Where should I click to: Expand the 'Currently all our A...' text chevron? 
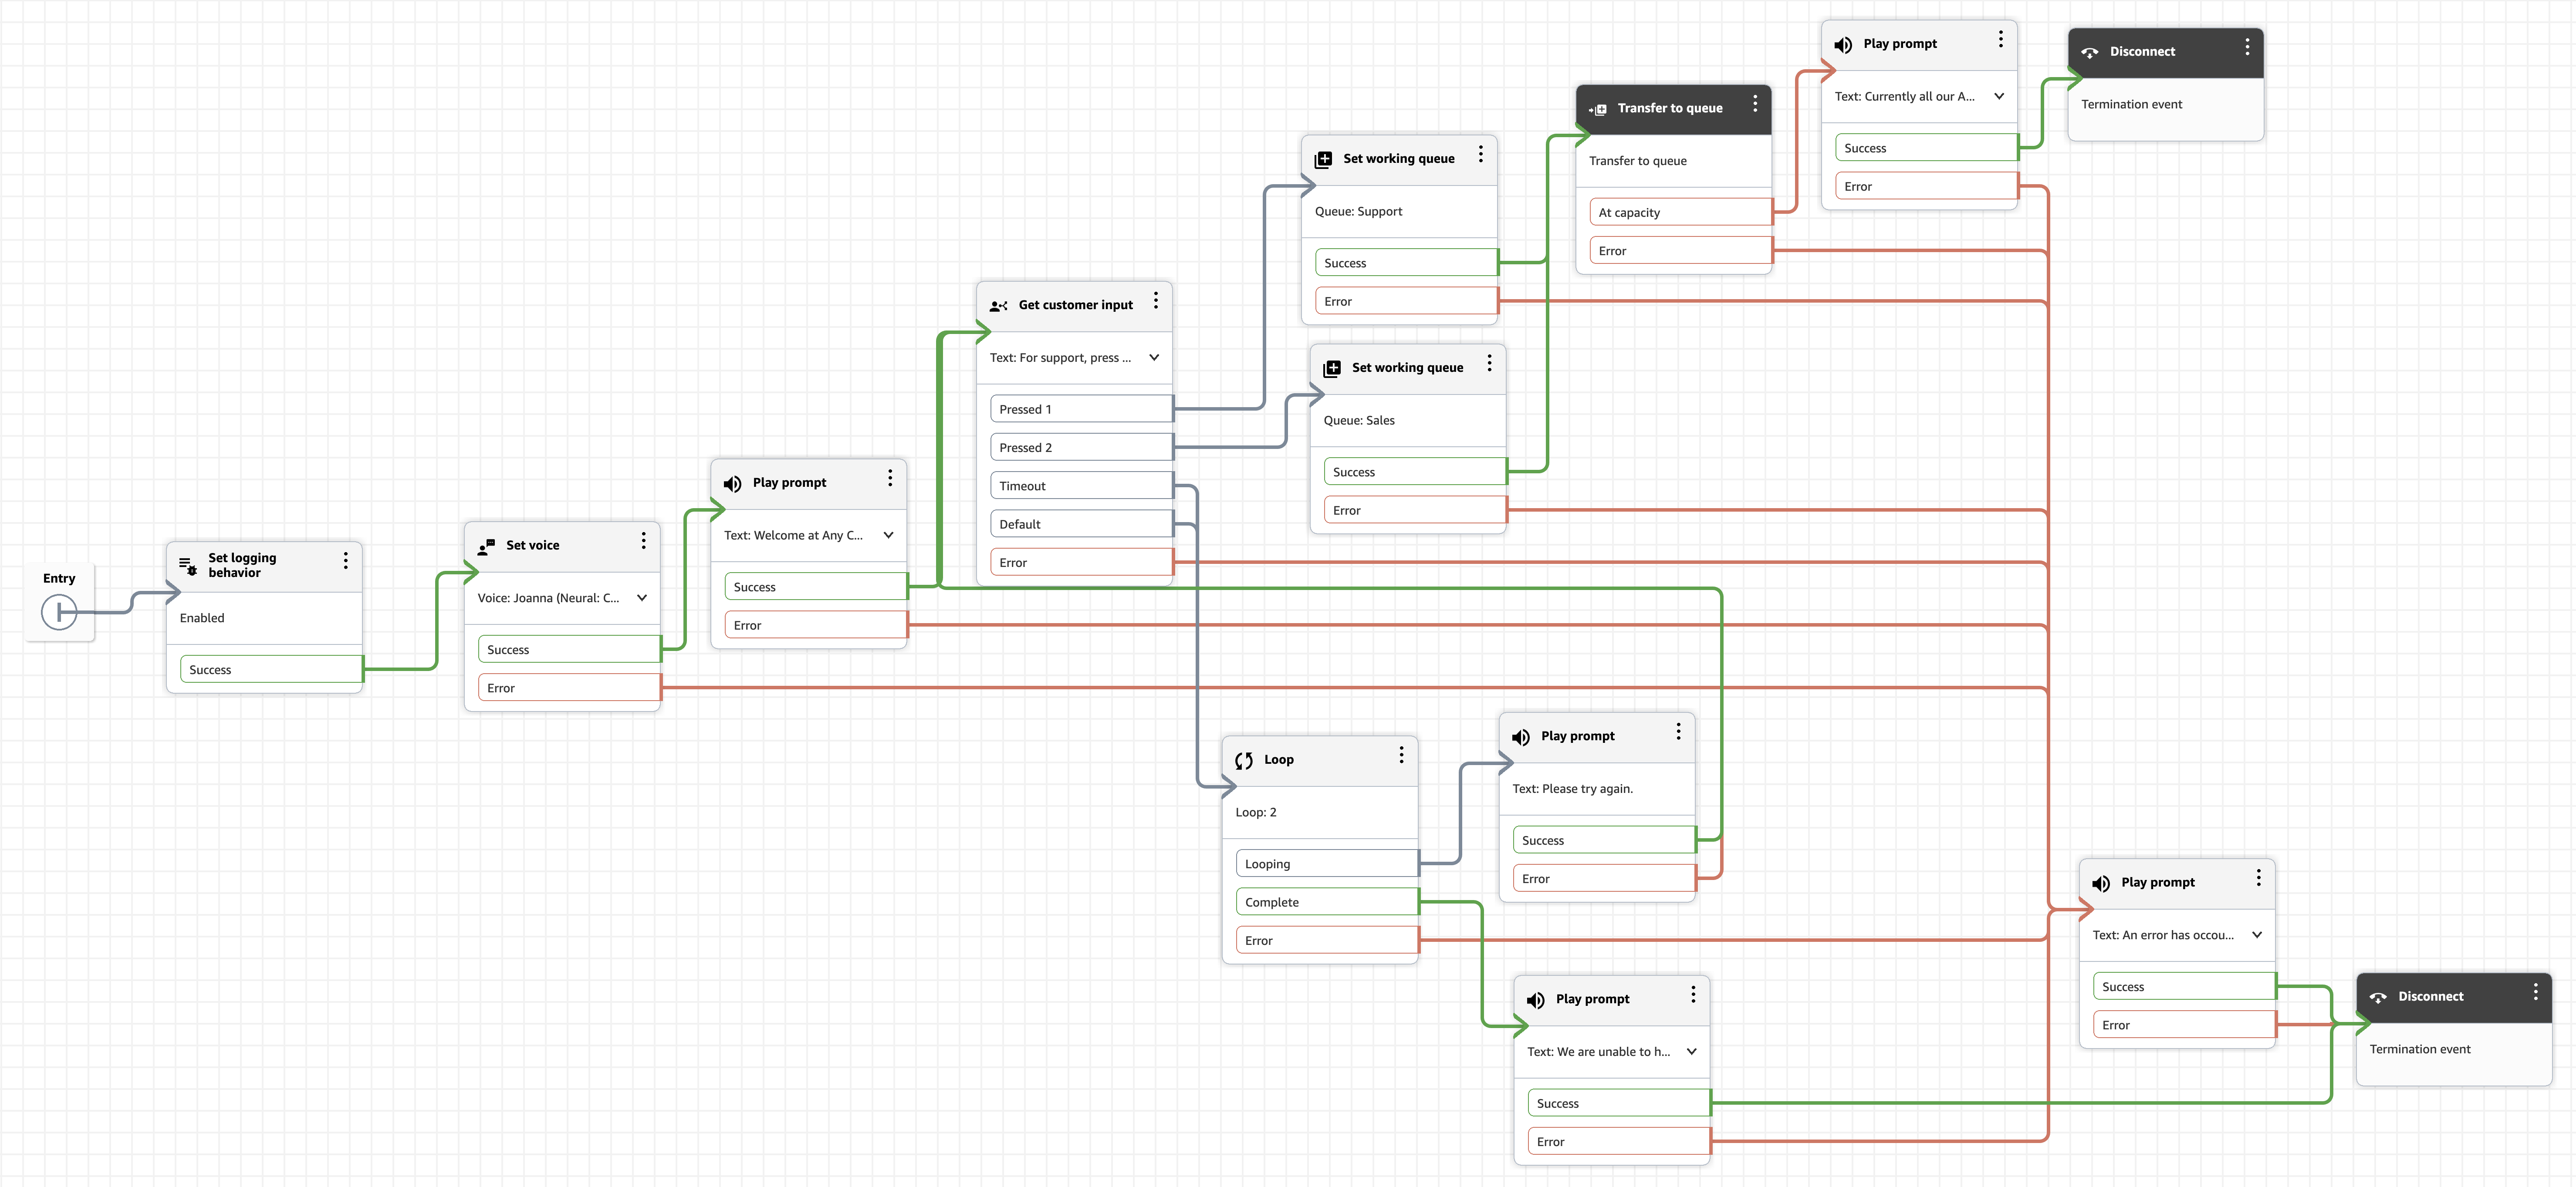[1999, 97]
